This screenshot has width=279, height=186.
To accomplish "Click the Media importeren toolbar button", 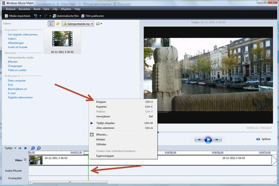I will [x=19, y=16].
